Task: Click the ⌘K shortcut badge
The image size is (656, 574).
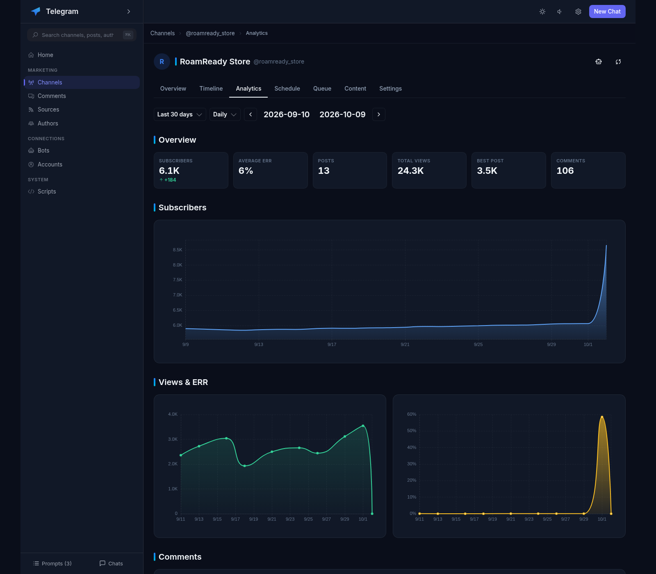Action: point(128,35)
